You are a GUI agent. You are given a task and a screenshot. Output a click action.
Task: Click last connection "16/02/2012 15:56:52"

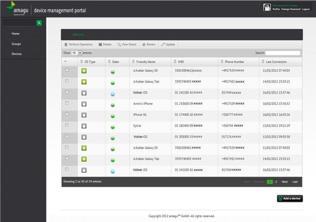pyautogui.click(x=276, y=104)
